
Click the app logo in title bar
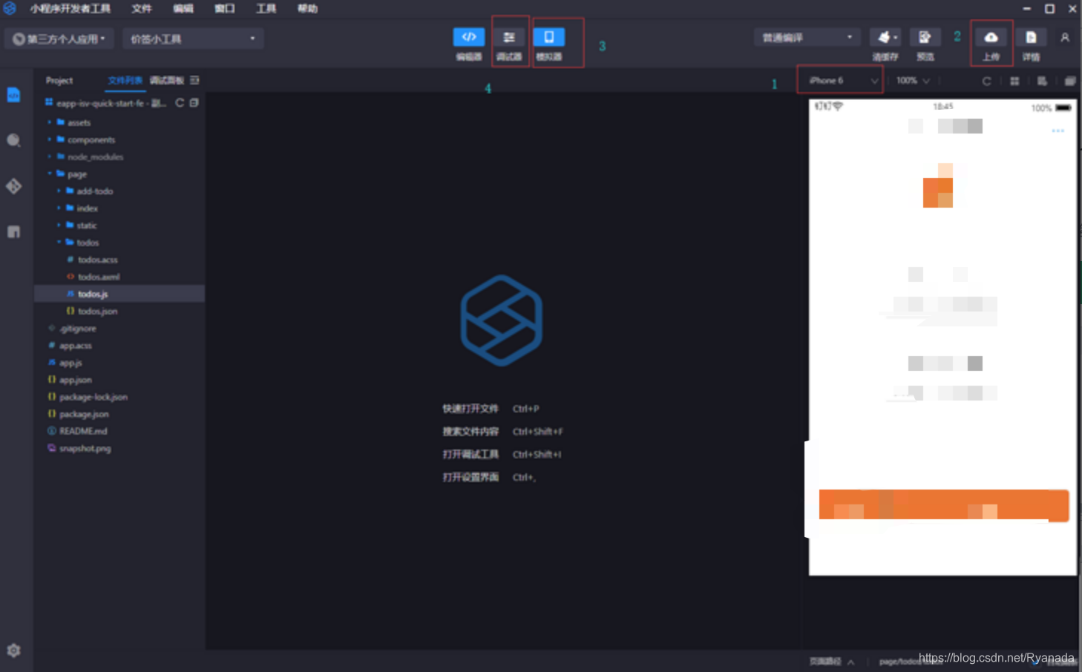click(x=10, y=8)
